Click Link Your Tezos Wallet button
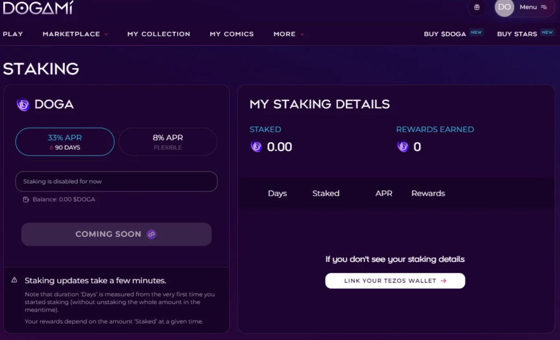The width and height of the screenshot is (560, 340). click(x=395, y=281)
